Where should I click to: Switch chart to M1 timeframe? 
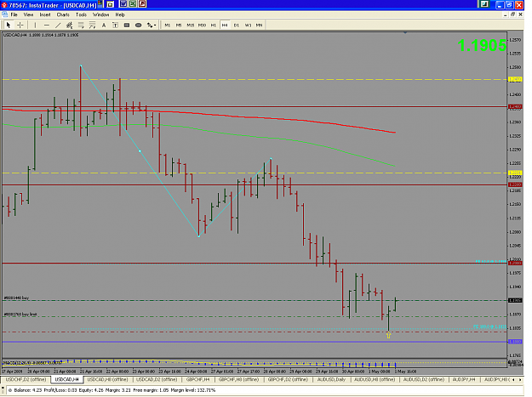click(168, 25)
